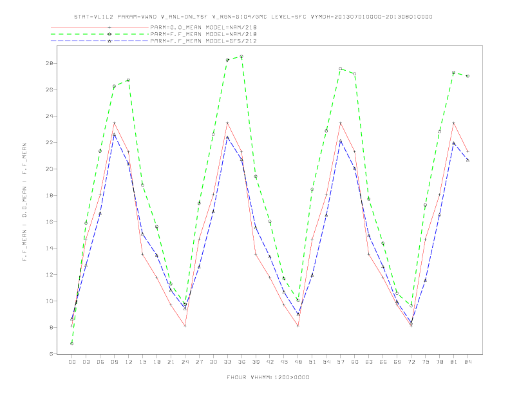Click x-axis tick label 78

click(x=440, y=362)
